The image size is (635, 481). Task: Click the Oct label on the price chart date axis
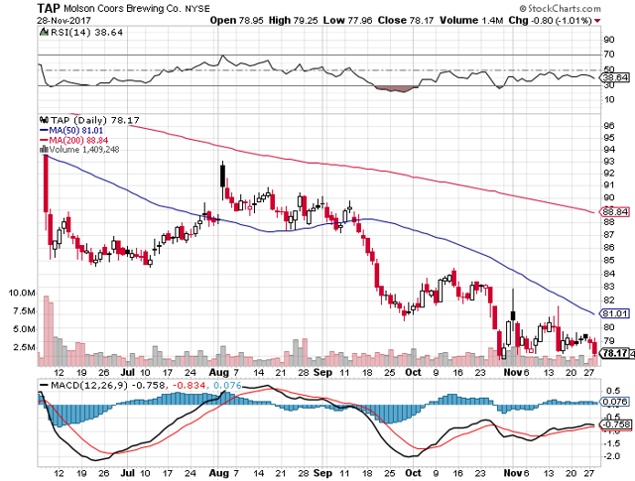(x=413, y=372)
